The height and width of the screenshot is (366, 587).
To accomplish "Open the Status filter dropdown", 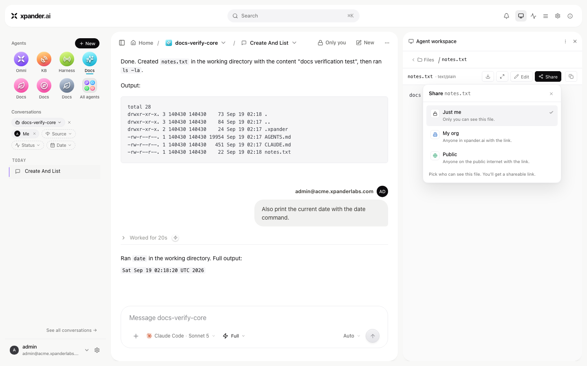I will point(28,145).
